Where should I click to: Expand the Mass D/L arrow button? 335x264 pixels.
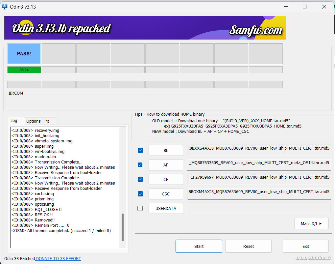tap(311, 223)
